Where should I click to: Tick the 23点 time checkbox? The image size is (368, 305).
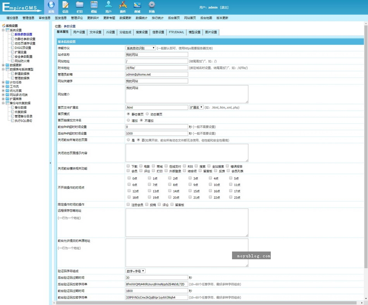[x=231, y=197]
